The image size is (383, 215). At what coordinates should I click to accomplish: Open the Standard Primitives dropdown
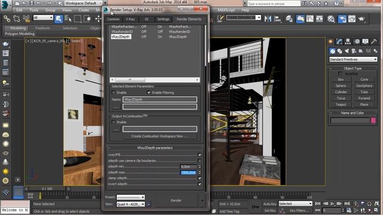353,59
